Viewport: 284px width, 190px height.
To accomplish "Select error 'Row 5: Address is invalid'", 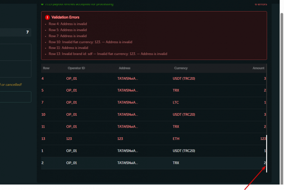I will (x=68, y=30).
